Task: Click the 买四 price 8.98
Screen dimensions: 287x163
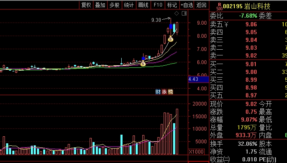Action: pyautogui.click(x=251, y=88)
